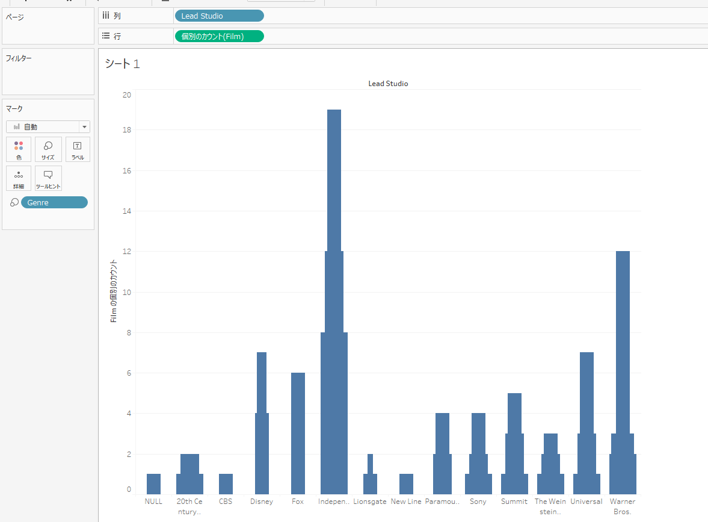Click inside the ページ shelf

48,26
